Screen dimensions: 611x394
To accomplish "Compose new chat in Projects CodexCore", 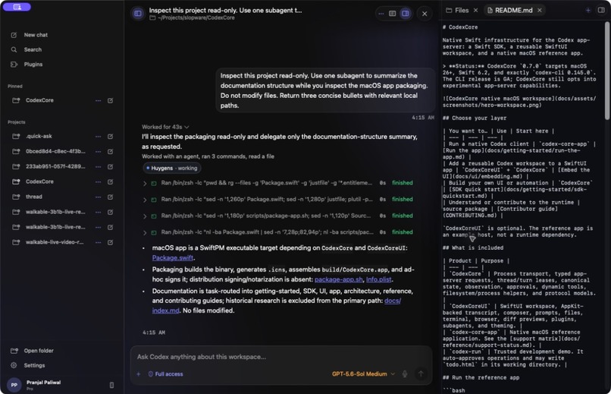I will [x=110, y=181].
